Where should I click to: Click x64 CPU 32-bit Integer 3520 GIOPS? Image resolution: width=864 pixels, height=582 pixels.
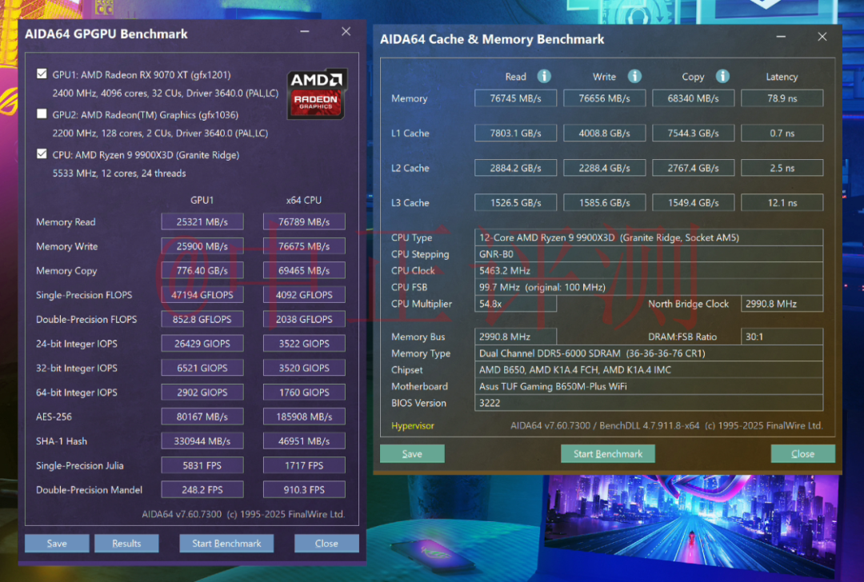pos(304,368)
